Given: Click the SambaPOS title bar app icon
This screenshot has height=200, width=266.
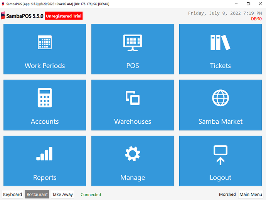Looking at the screenshot, I should (3, 4).
